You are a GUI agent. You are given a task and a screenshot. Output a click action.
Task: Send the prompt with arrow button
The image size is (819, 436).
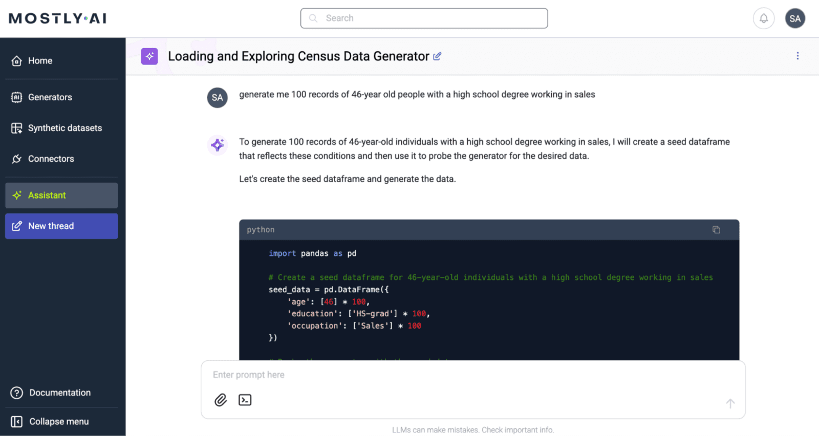click(x=730, y=403)
